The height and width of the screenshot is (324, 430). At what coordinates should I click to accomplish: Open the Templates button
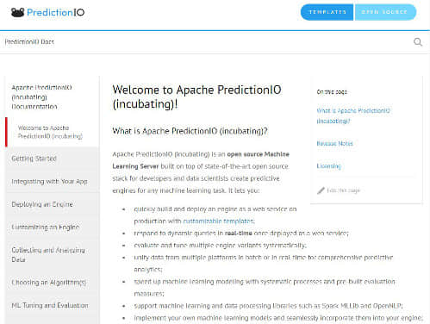327,12
